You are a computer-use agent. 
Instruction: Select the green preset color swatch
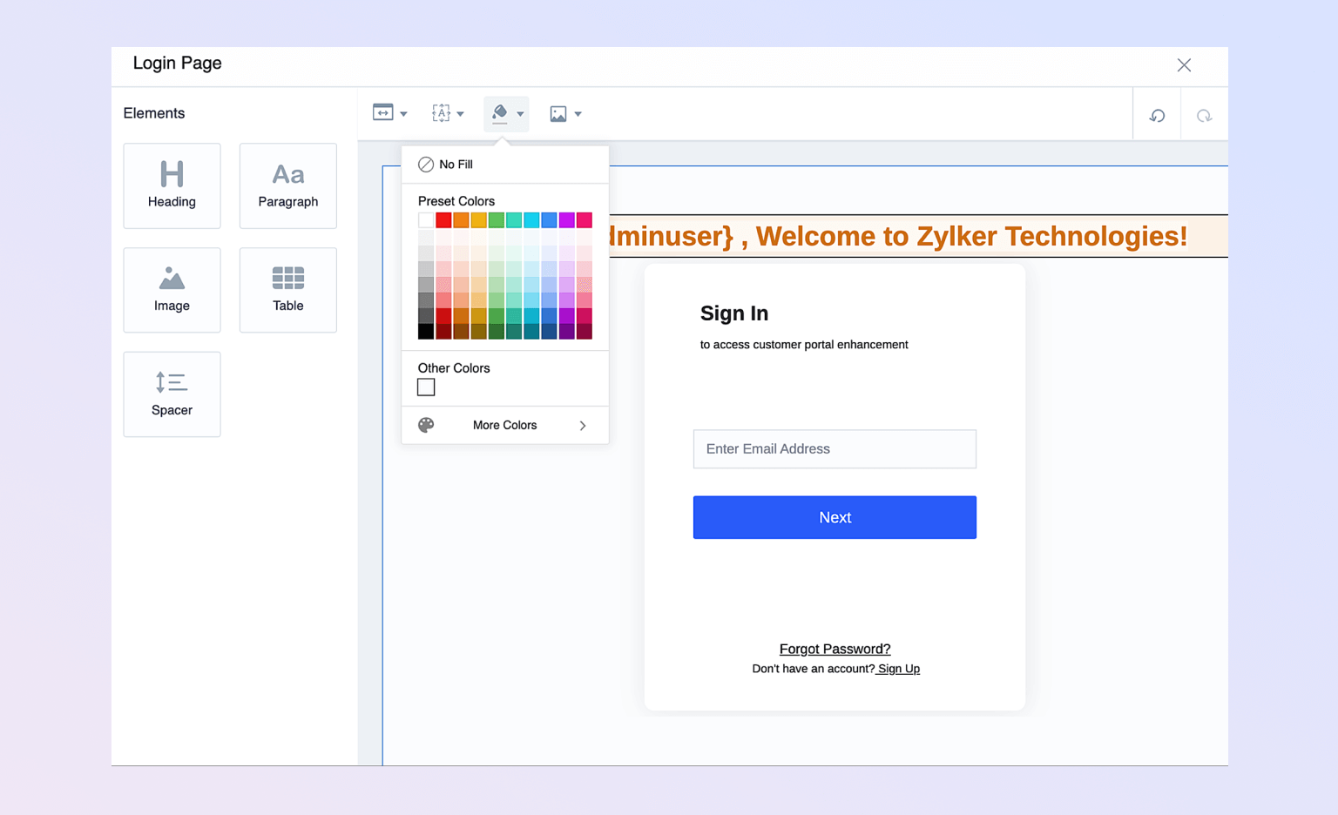point(497,220)
